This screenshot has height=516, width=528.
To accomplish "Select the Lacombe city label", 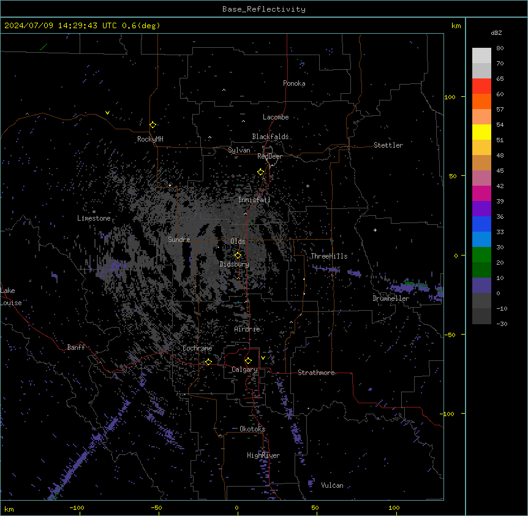I will click(276, 117).
